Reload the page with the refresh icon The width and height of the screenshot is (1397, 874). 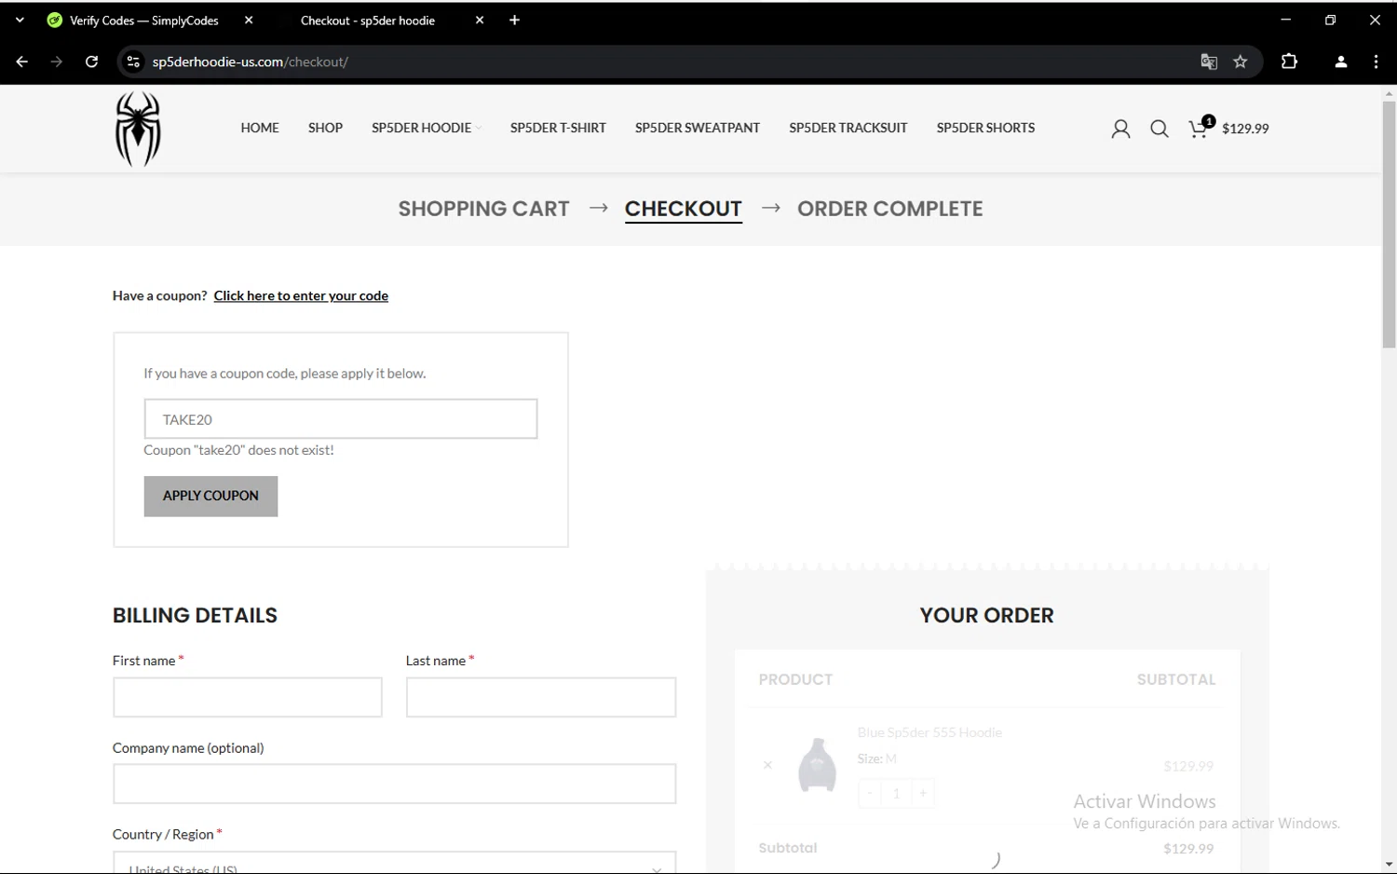pyautogui.click(x=91, y=61)
